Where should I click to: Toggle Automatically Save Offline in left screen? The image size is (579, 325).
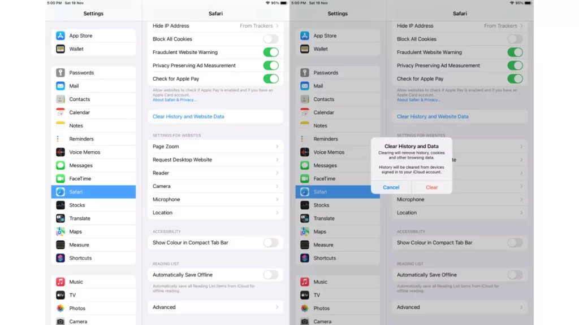point(271,275)
